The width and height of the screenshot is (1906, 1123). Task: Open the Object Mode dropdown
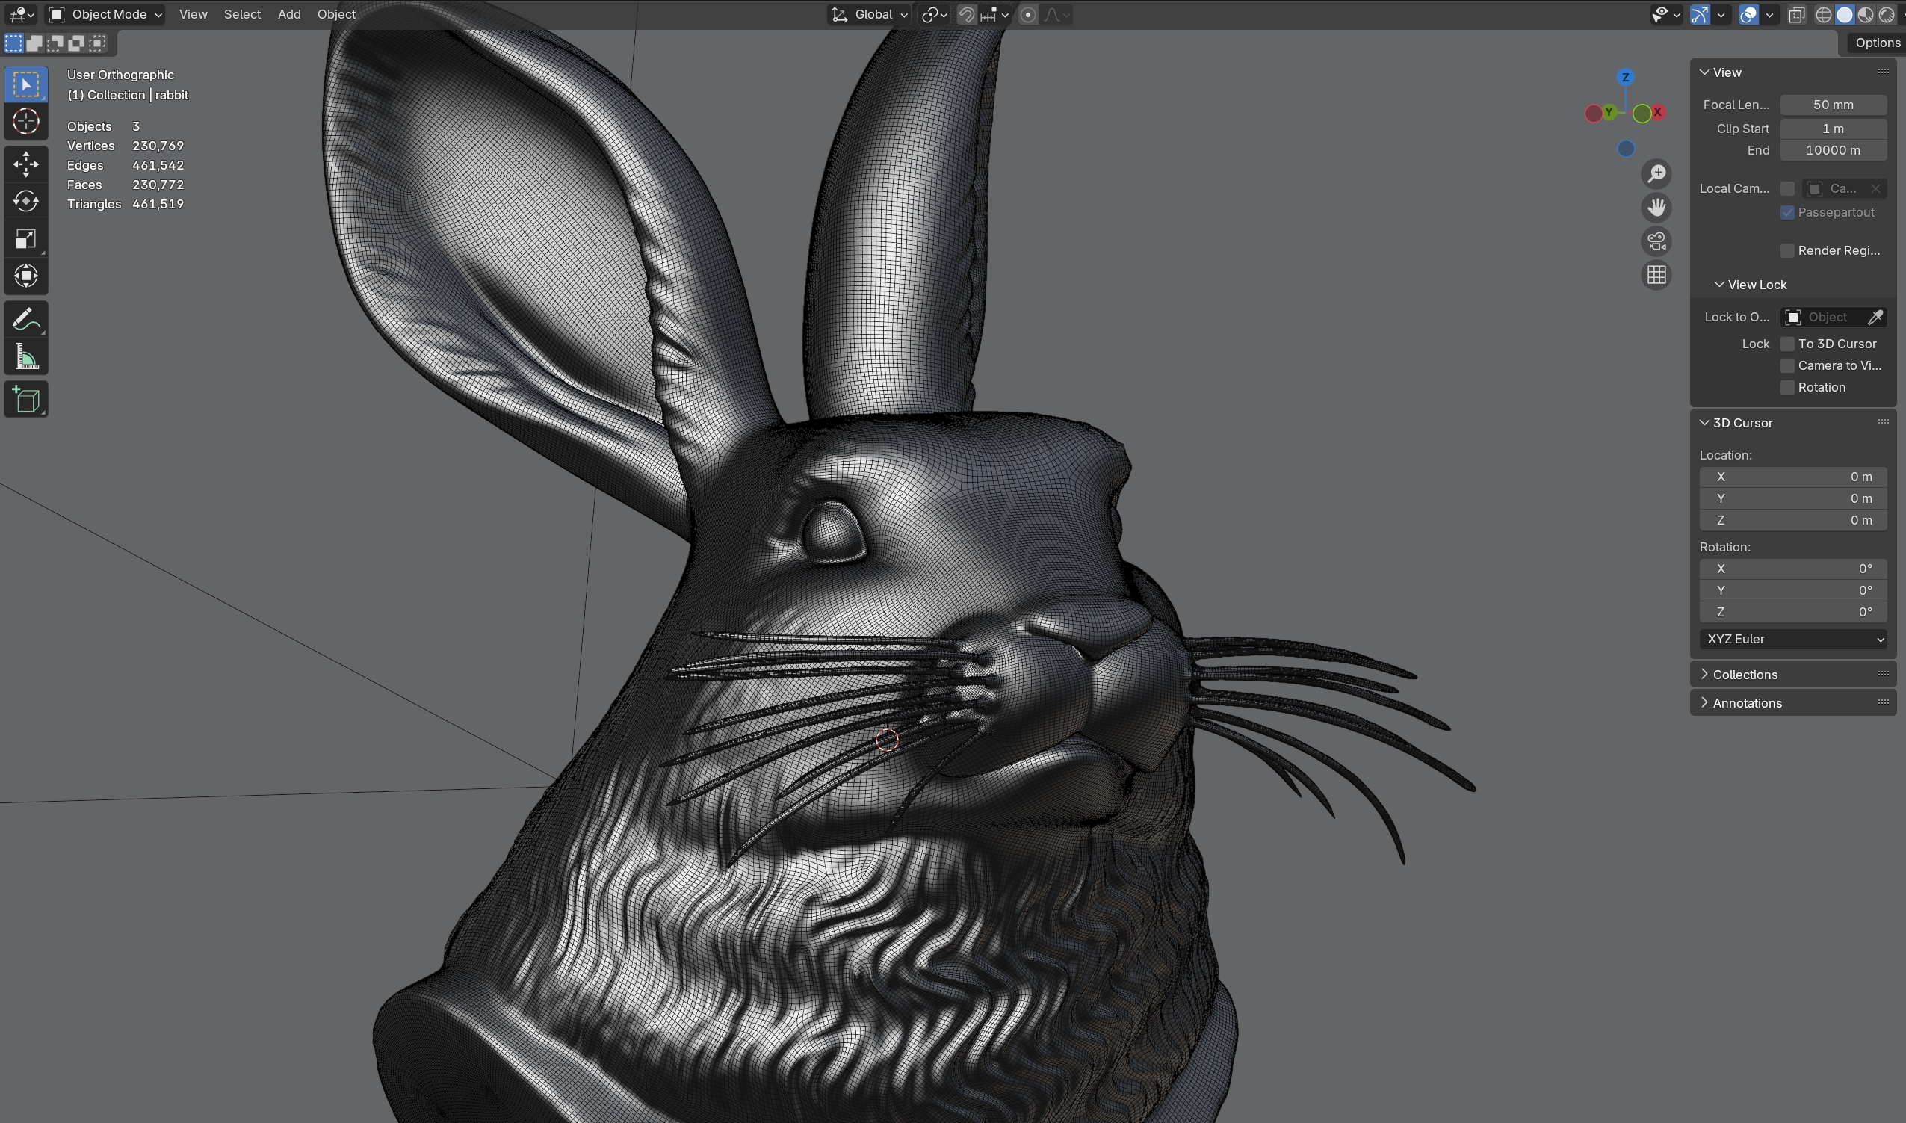pos(105,14)
